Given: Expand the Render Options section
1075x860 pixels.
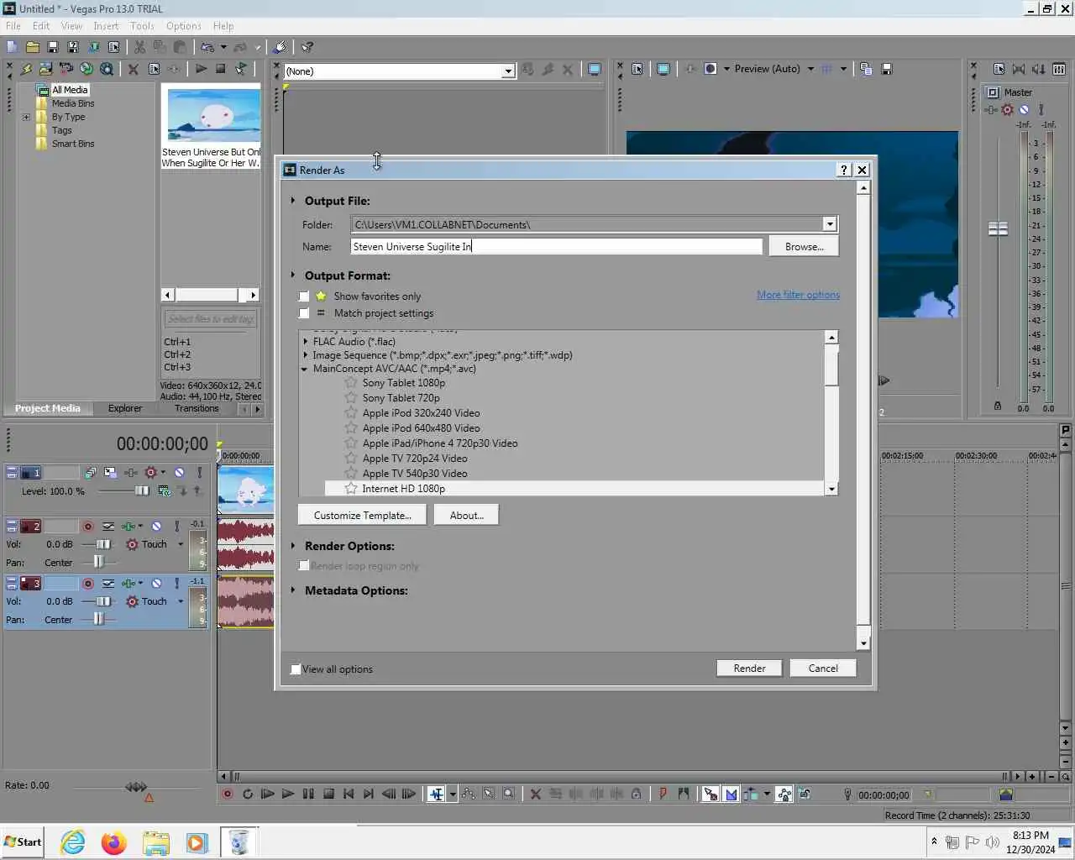Looking at the screenshot, I should point(293,546).
